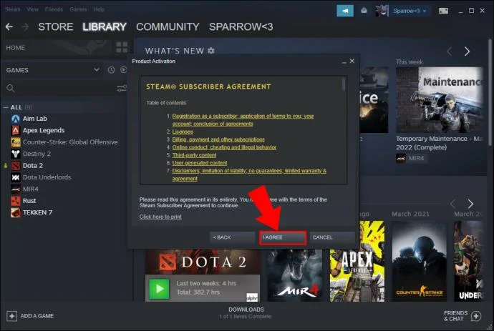Click the 'Click here to print' link

pos(160,217)
